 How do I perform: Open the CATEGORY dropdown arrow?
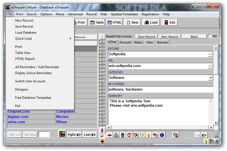211,78
